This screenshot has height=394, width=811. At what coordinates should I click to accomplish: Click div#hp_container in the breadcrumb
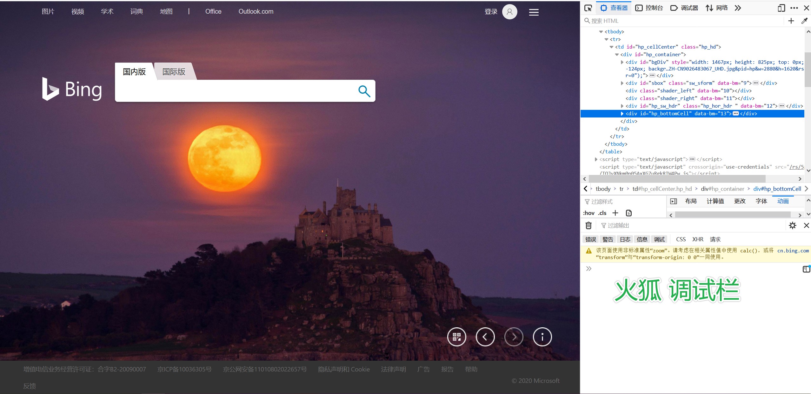point(722,189)
